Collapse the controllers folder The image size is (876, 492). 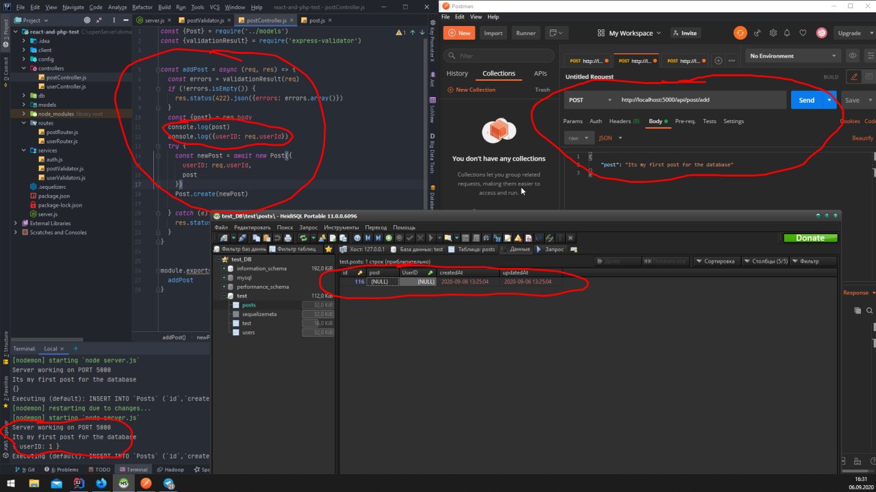pyautogui.click(x=24, y=68)
